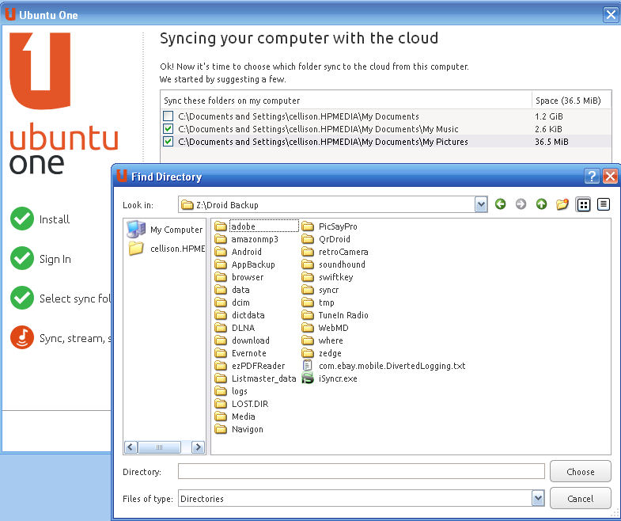Click the 1.2 GiB size cell
The width and height of the screenshot is (621, 521).
point(548,116)
